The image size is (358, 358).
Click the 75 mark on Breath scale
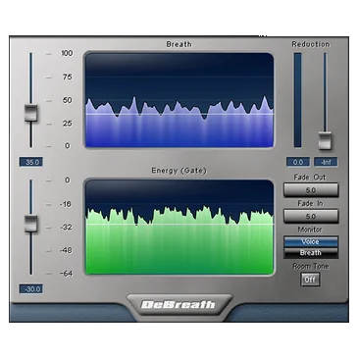coord(67,77)
